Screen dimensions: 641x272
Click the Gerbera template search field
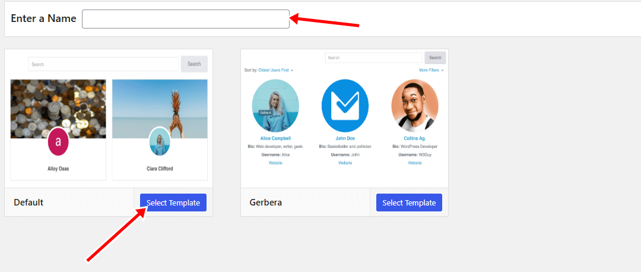(374, 58)
